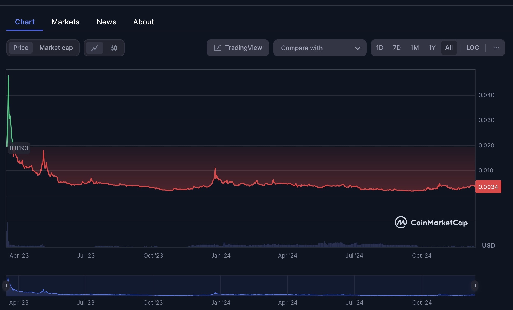The height and width of the screenshot is (310, 513).
Task: Click the Compare with chevron arrow
Action: (358, 48)
